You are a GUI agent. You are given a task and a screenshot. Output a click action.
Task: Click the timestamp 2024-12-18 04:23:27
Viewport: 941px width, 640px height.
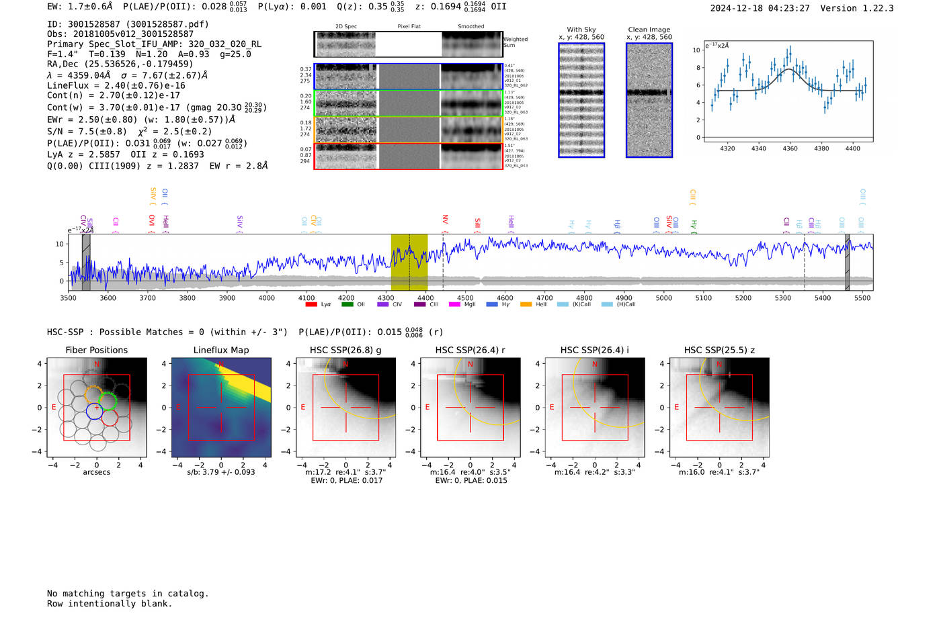click(760, 8)
